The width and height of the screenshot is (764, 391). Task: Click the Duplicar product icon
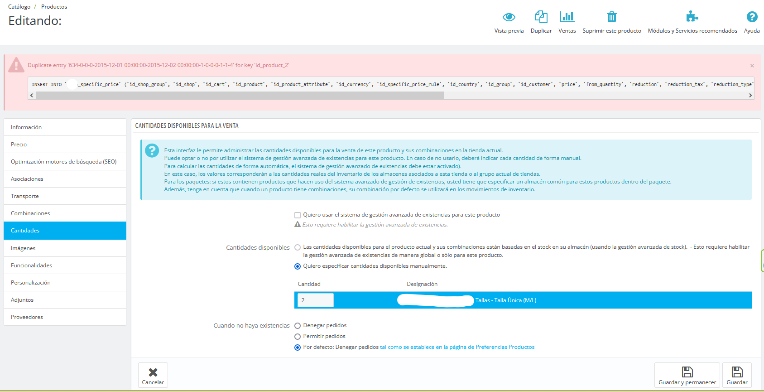pyautogui.click(x=541, y=17)
